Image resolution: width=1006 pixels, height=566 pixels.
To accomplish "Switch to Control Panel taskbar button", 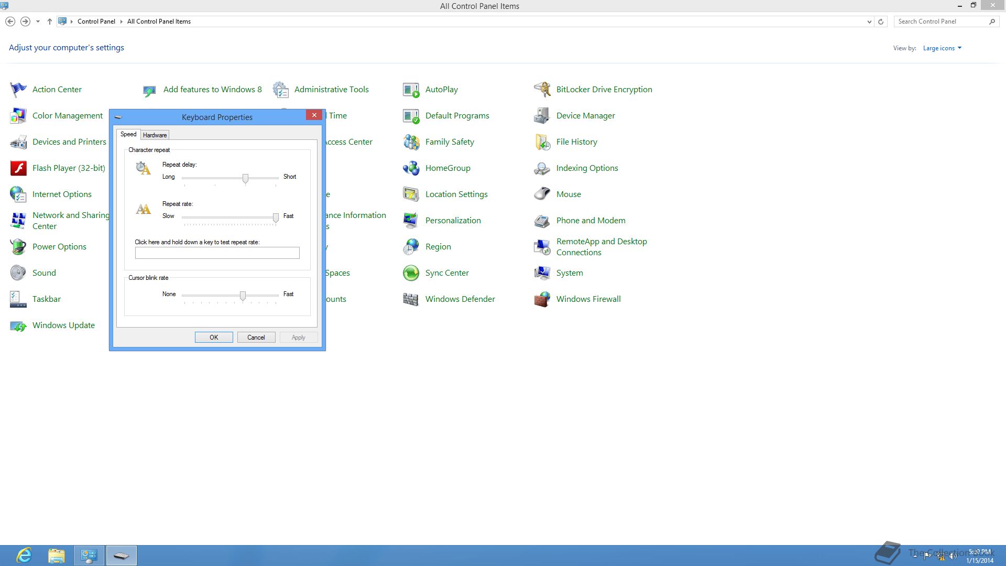I will tap(89, 556).
